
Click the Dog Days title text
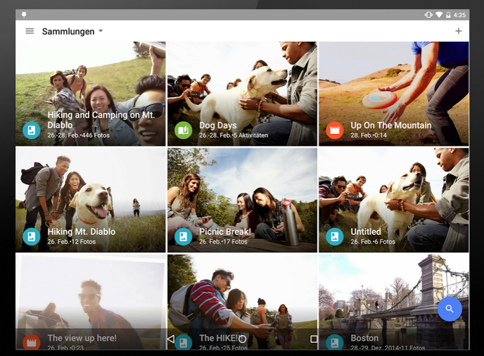(218, 126)
